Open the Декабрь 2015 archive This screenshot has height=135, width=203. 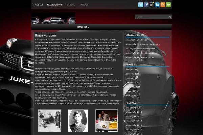point(132,74)
